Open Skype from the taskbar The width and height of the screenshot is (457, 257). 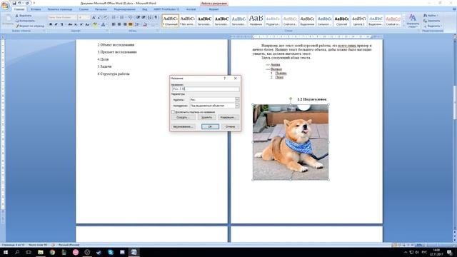tap(111, 252)
